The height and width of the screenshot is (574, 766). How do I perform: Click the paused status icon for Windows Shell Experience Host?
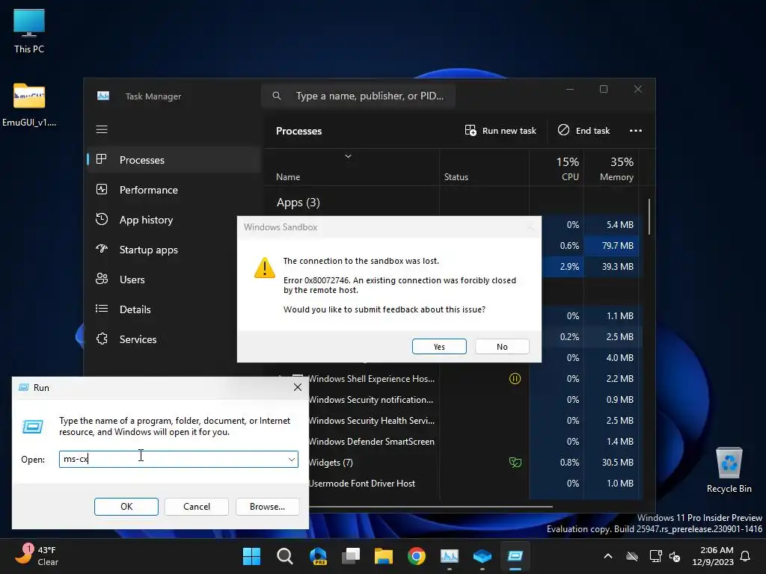pos(515,379)
